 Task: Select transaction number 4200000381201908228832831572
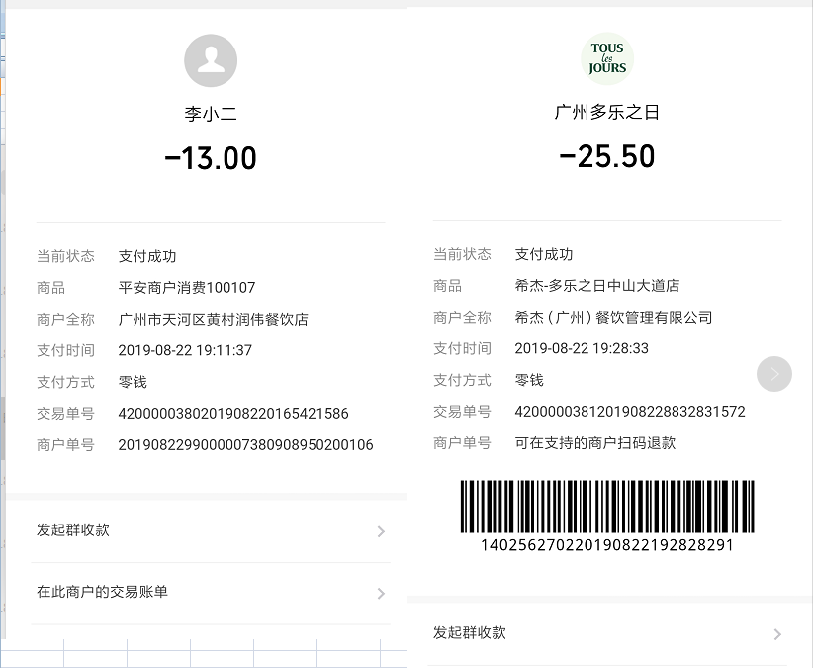point(630,412)
